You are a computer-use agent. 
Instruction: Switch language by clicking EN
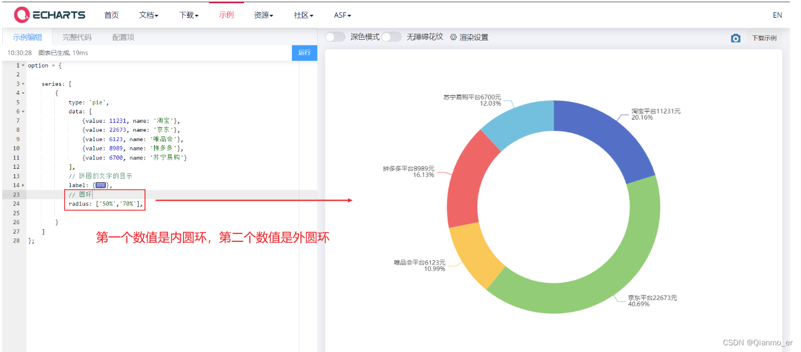coord(777,15)
